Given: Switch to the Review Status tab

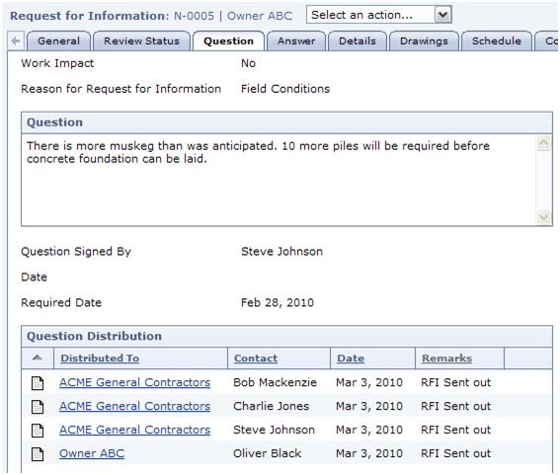Looking at the screenshot, I should pyautogui.click(x=142, y=41).
